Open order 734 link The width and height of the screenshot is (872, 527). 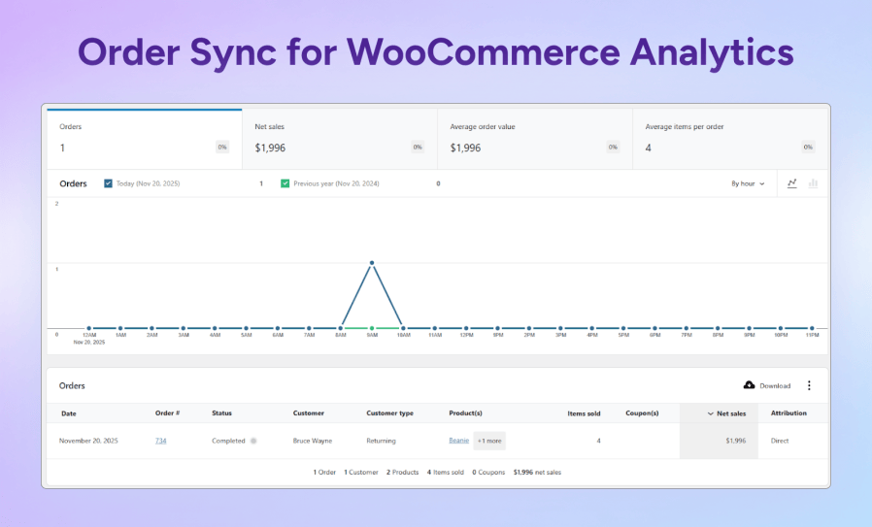click(161, 441)
